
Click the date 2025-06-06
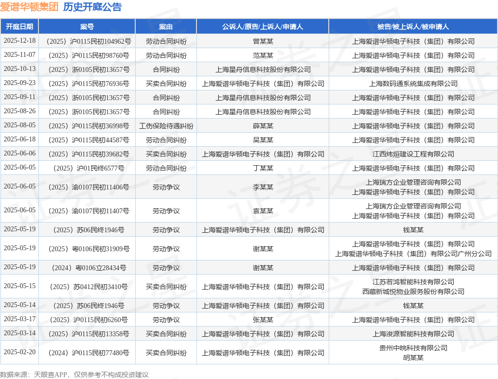pos(19,154)
